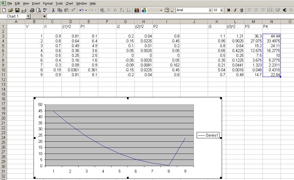Select column header N
Screen dimensions: 294x180
coord(272,22)
